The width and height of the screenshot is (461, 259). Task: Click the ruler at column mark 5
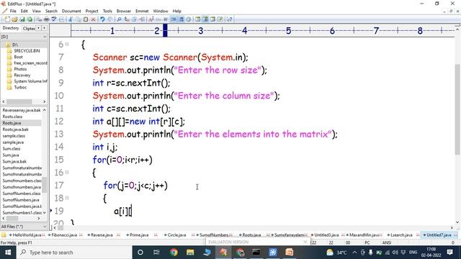(x=288, y=30)
